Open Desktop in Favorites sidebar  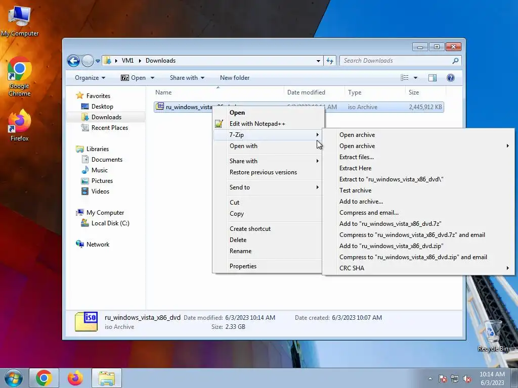[102, 107]
